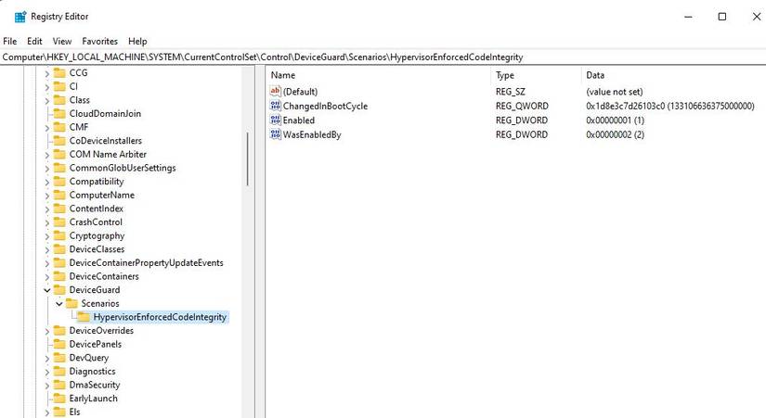Expand the CI key
The height and width of the screenshot is (418, 766).
[47, 87]
